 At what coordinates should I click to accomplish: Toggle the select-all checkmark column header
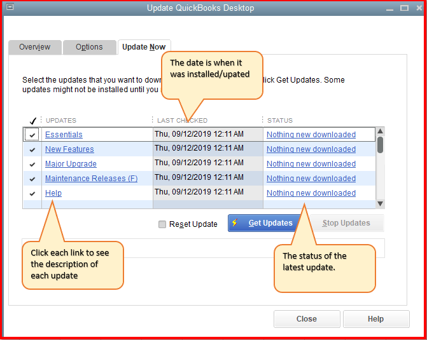tap(33, 121)
